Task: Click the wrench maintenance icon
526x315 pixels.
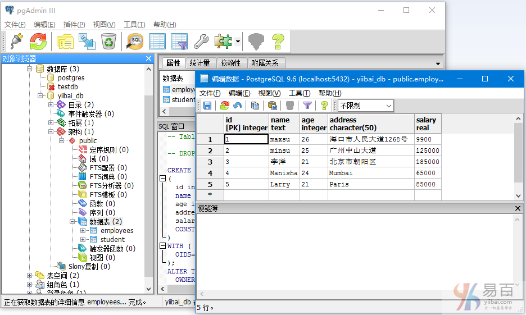Action: (201, 41)
